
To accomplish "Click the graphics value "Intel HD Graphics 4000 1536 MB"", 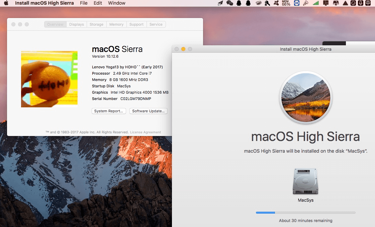I will (140, 92).
